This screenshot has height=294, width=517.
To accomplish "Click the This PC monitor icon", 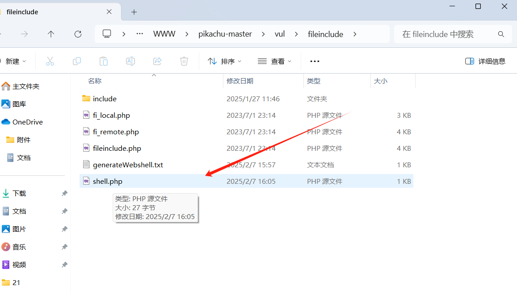I will coord(107,34).
